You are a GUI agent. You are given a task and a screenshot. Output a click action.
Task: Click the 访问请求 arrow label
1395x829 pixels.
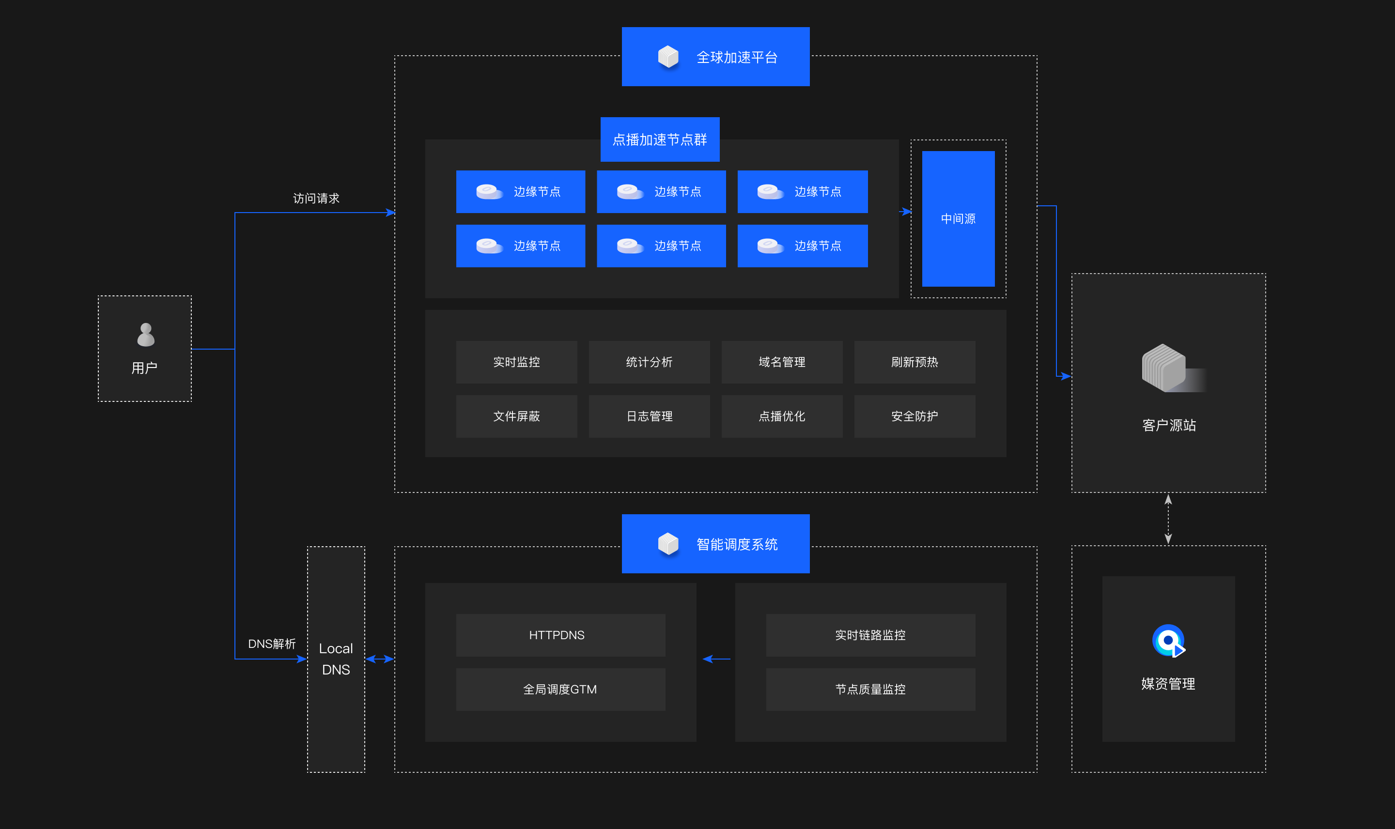(316, 199)
